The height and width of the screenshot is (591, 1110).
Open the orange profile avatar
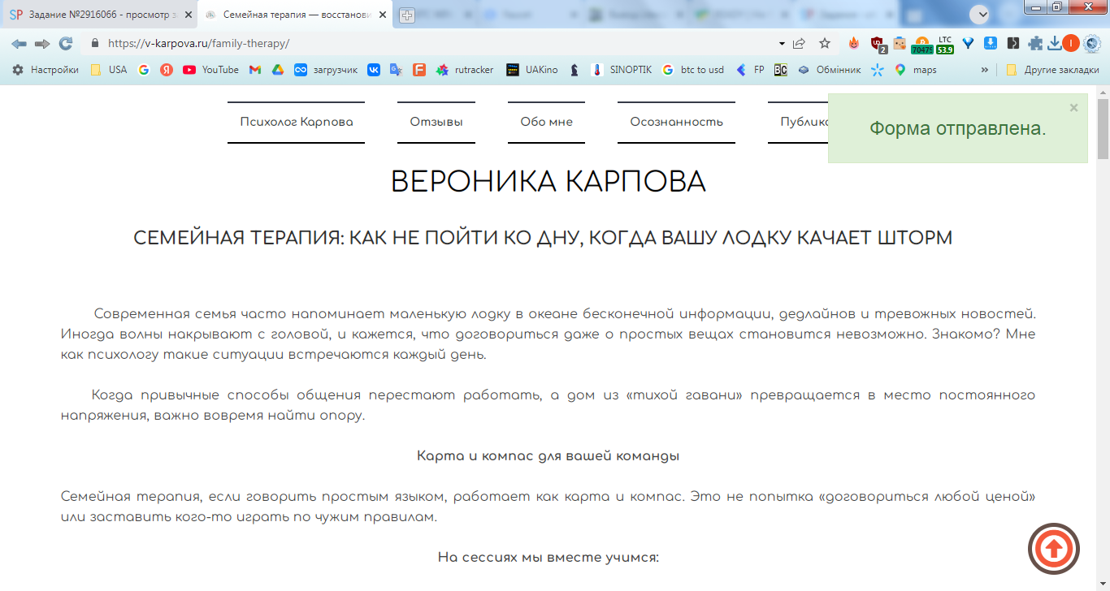(1071, 43)
